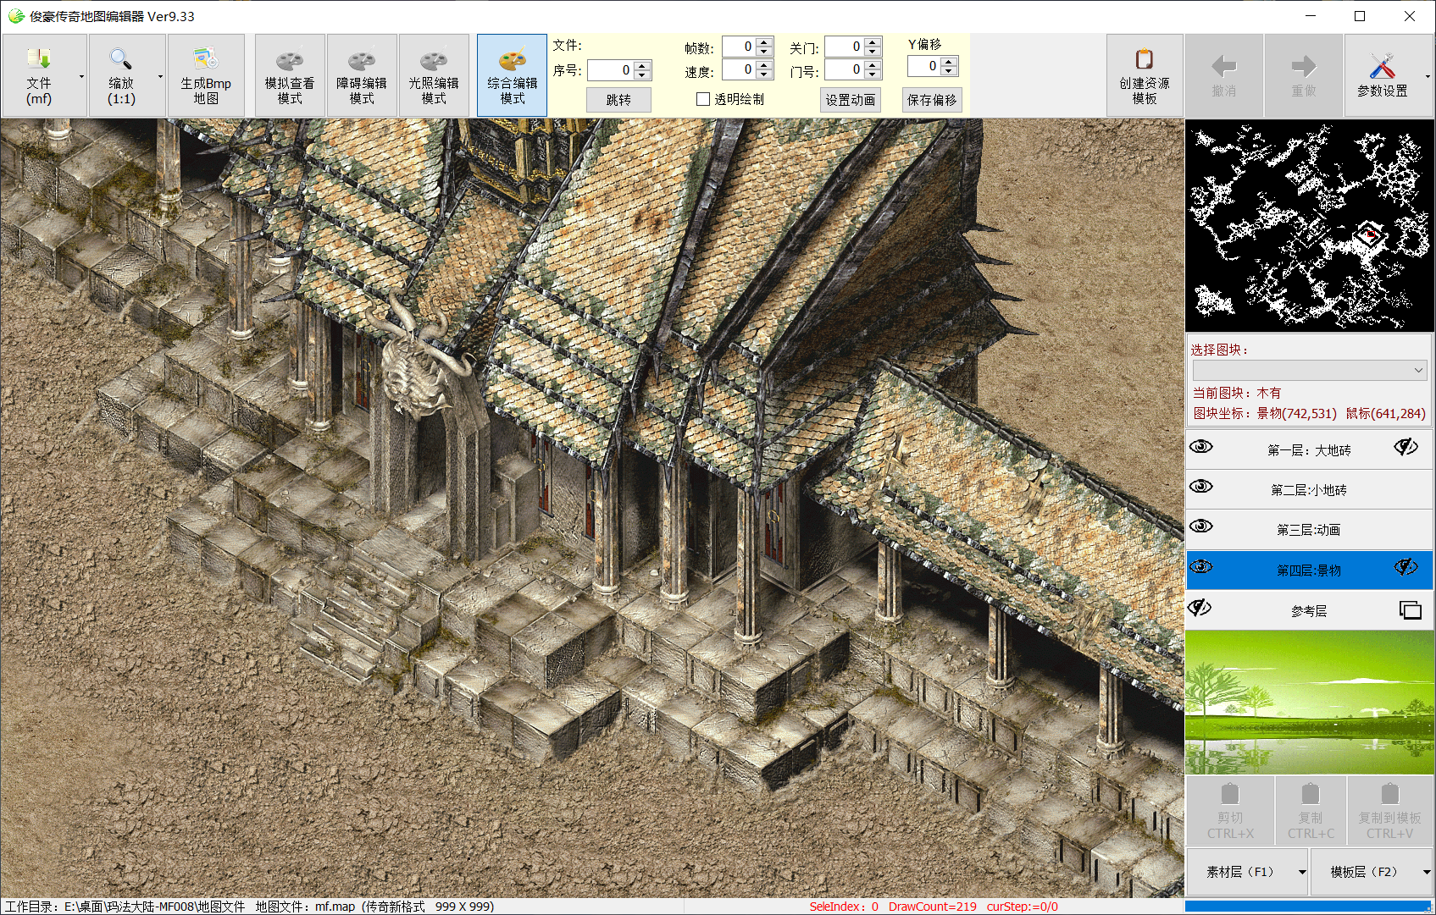Click the DrawCount=219 status entry
This screenshot has width=1436, height=915.
[x=932, y=907]
